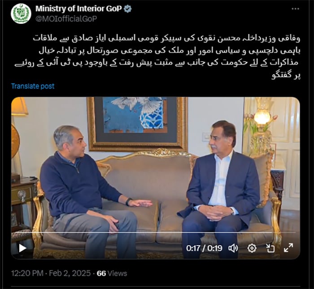Screen dimensions: 314x289
Task: Click the 0:17 / 0:19 time display
Action: click(x=204, y=248)
